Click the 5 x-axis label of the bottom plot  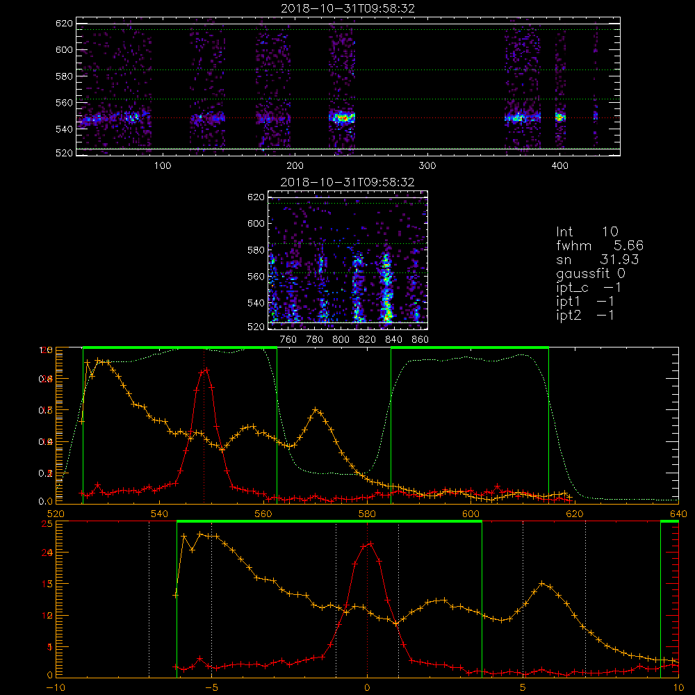[x=523, y=687]
